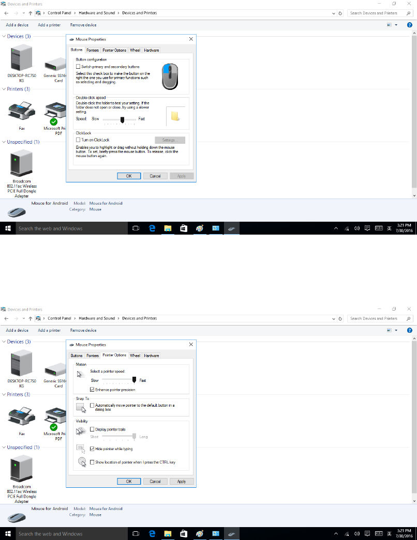Click the double-click test folder icon
Viewport: 417px width, 540px height.
coord(175,116)
